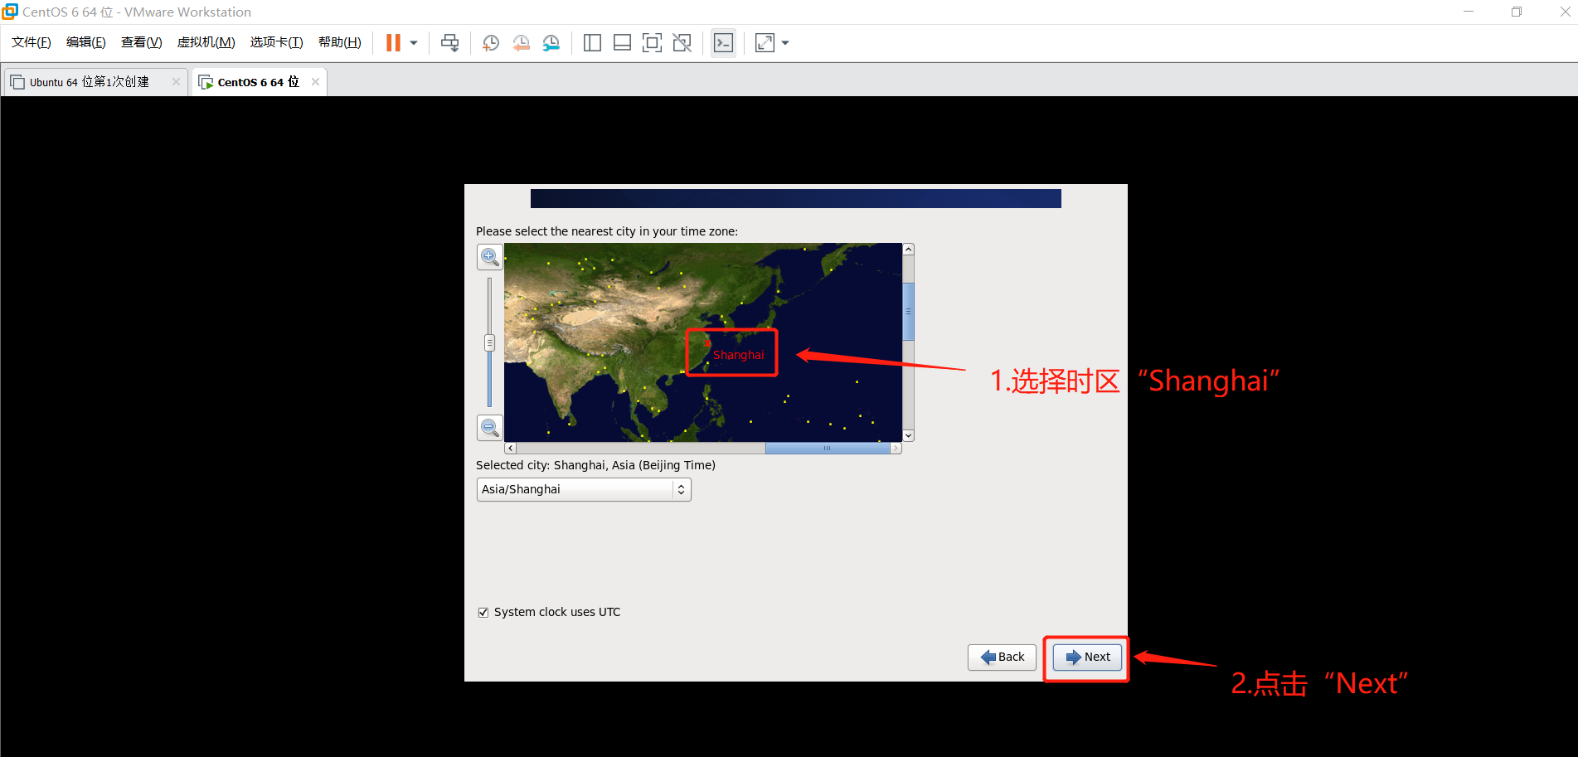Click the map scroll right arrow
Viewport: 1578px width, 757px height.
(896, 448)
